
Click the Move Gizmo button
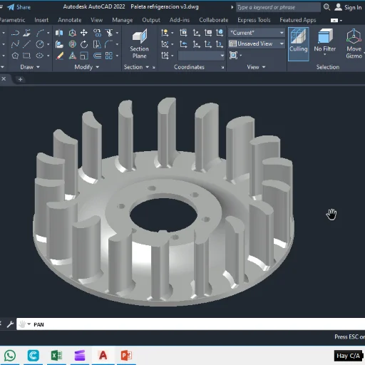click(x=354, y=44)
